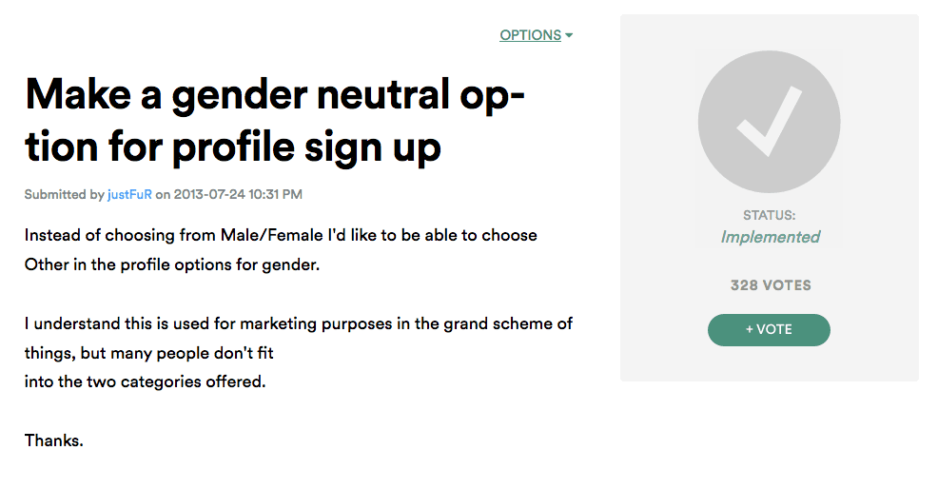Image resolution: width=938 pixels, height=489 pixels.
Task: Click the line "things, but many people don't fit"
Action: [155, 353]
